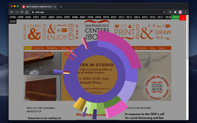The height and width of the screenshot is (123, 197).
Task: Open the Store nav link
Action: (153, 48)
